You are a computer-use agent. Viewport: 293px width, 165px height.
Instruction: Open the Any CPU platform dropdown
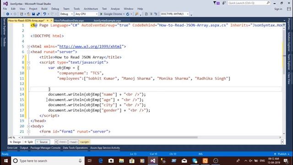pos(87,14)
